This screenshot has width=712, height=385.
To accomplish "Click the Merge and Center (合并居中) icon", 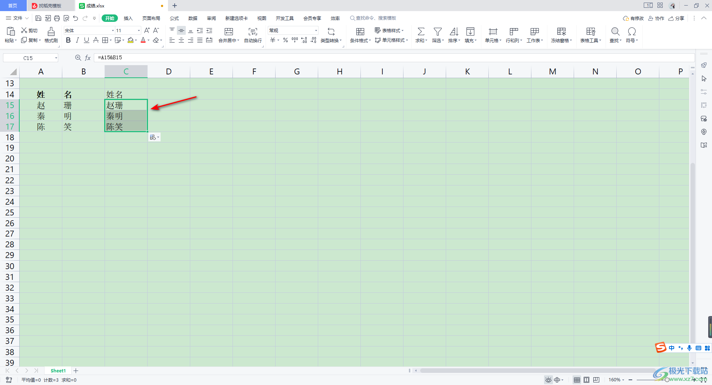I will 229,31.
